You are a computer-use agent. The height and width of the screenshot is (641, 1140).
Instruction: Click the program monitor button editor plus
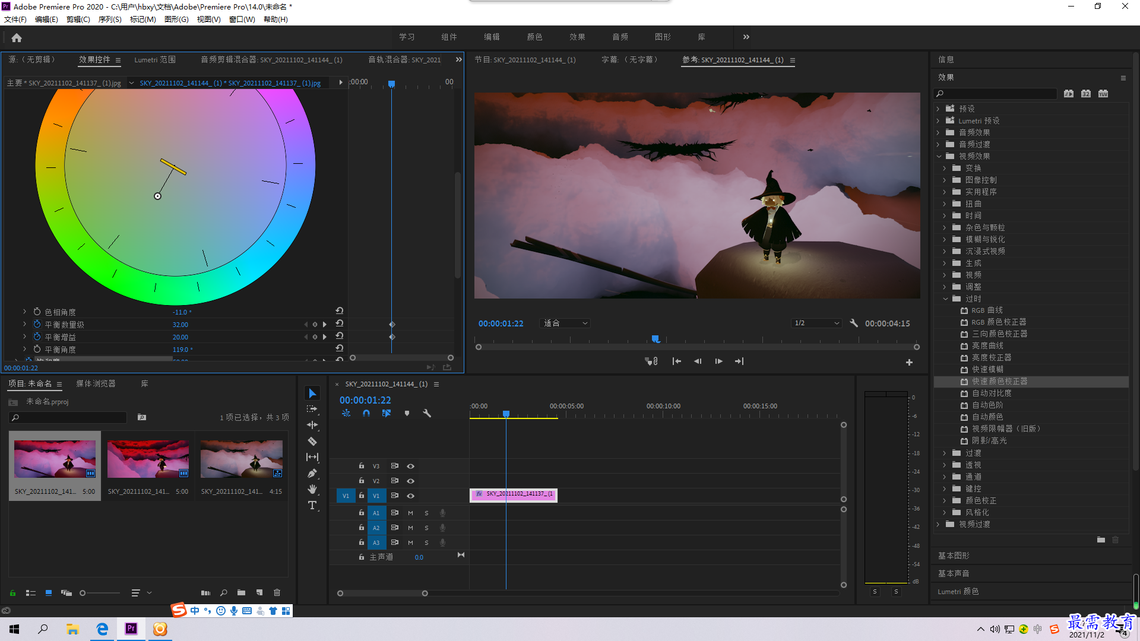[x=909, y=362]
